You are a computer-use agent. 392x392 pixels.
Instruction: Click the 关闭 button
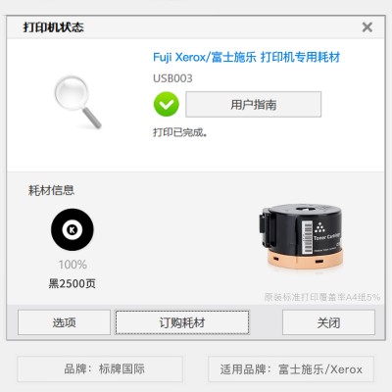[328, 322]
